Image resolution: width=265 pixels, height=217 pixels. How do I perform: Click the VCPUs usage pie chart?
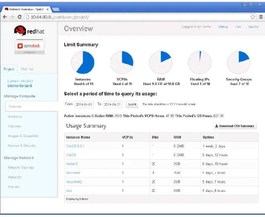[x=122, y=62]
